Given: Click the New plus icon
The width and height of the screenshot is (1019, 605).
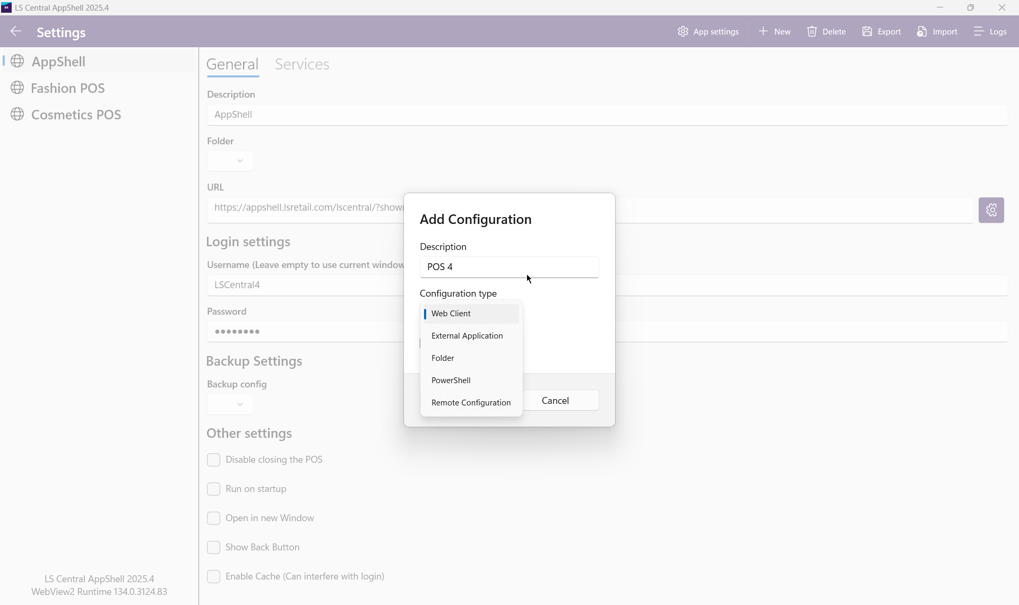Looking at the screenshot, I should pyautogui.click(x=763, y=32).
